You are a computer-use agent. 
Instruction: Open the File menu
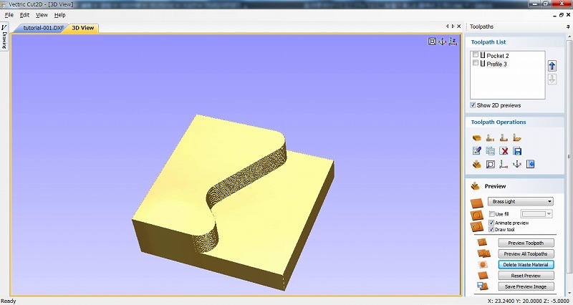[x=9, y=14]
